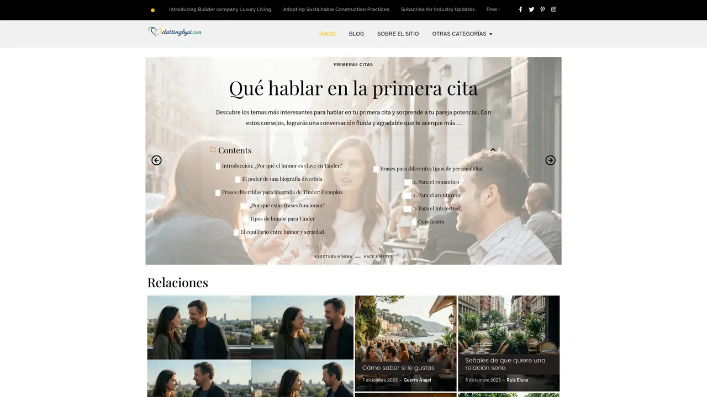Viewport: 707px width, 397px height.
Task: Open the Twitter social icon
Action: 531,9
